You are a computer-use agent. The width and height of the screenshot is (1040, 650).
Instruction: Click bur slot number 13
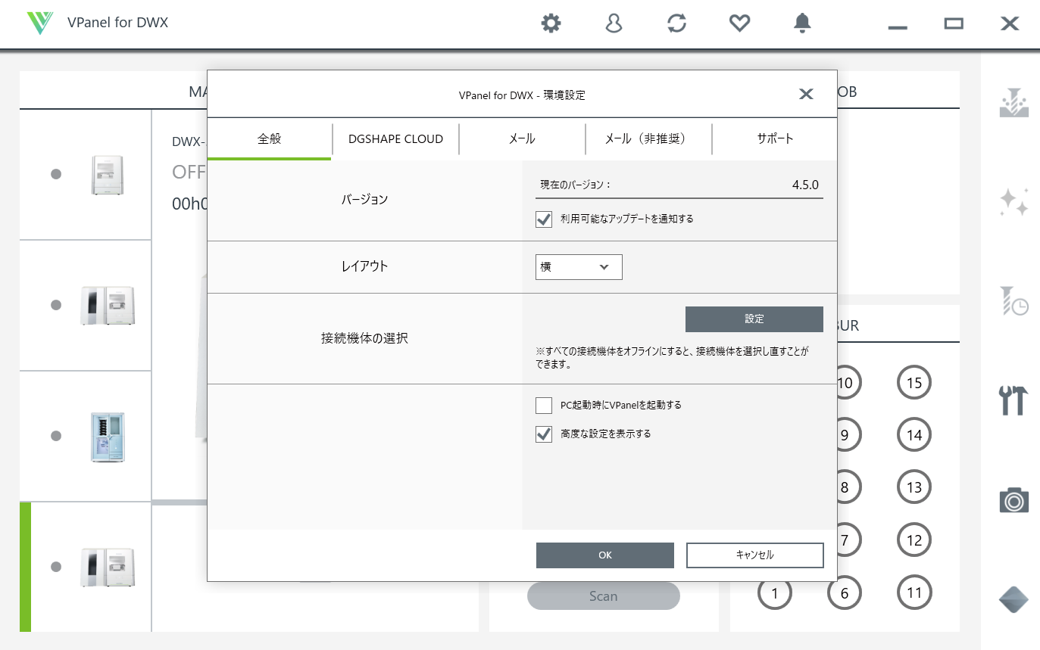tap(914, 487)
